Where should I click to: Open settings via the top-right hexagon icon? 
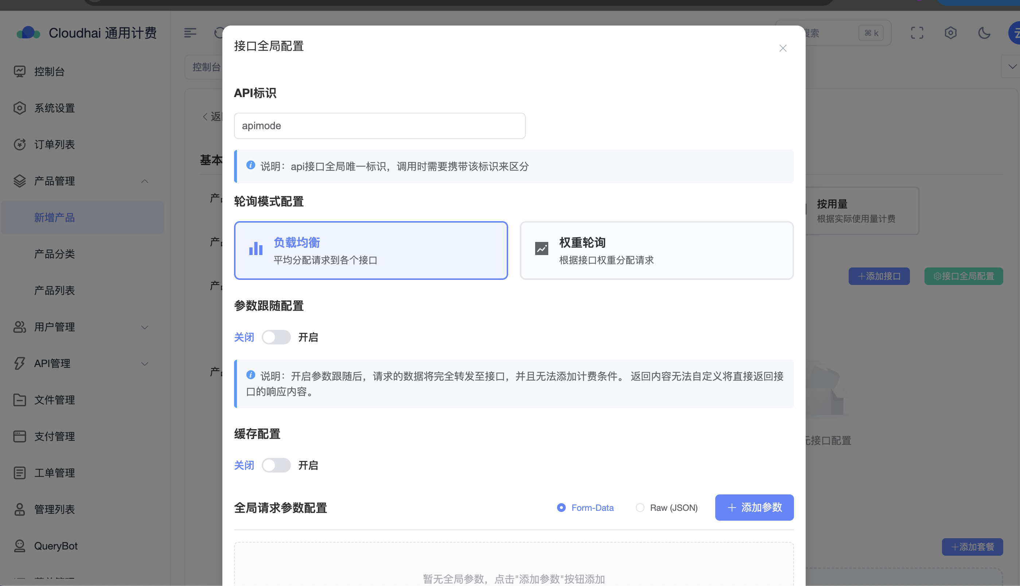point(950,32)
